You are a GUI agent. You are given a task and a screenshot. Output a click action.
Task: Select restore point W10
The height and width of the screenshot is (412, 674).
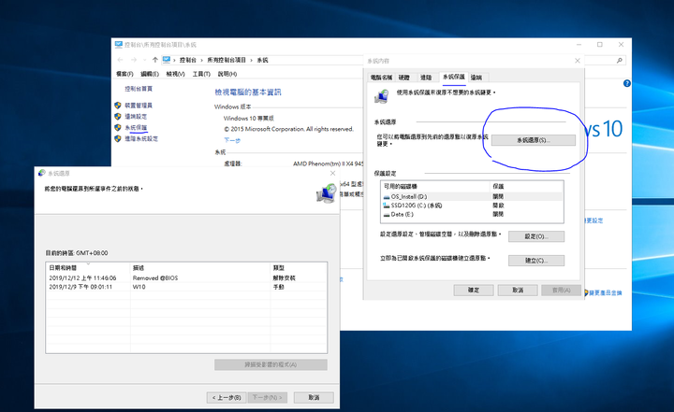click(x=186, y=287)
